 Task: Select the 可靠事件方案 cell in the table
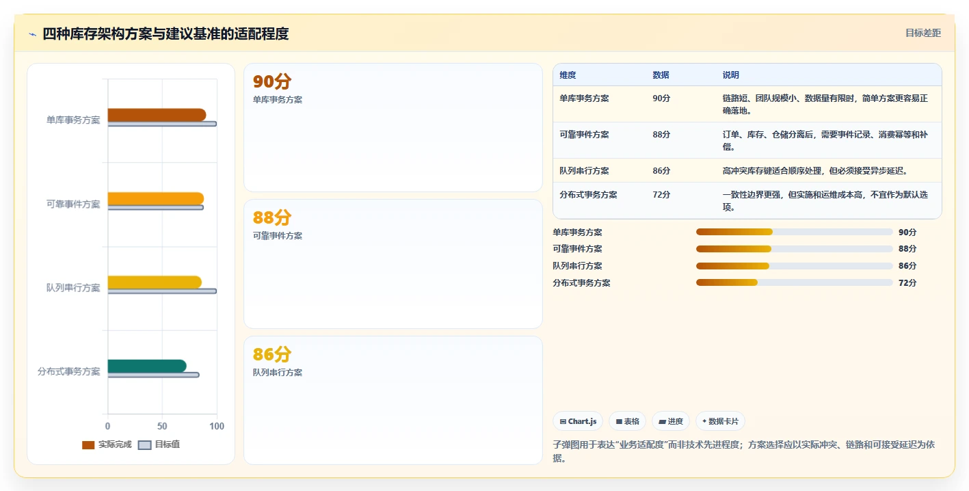(584, 135)
